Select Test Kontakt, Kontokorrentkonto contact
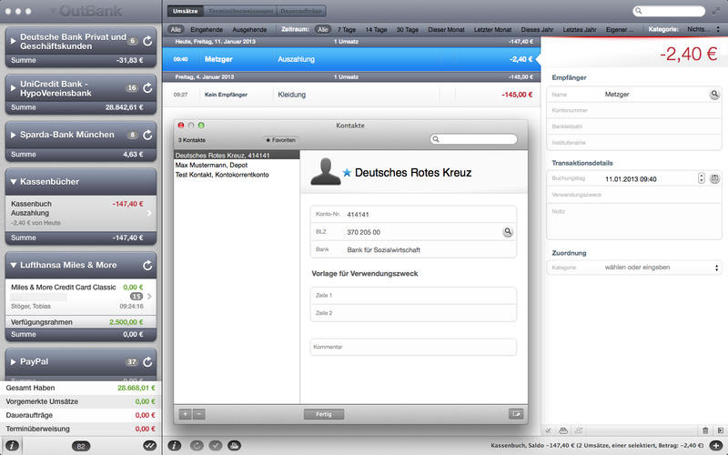Screen dimensions: 728x455 point(237,175)
